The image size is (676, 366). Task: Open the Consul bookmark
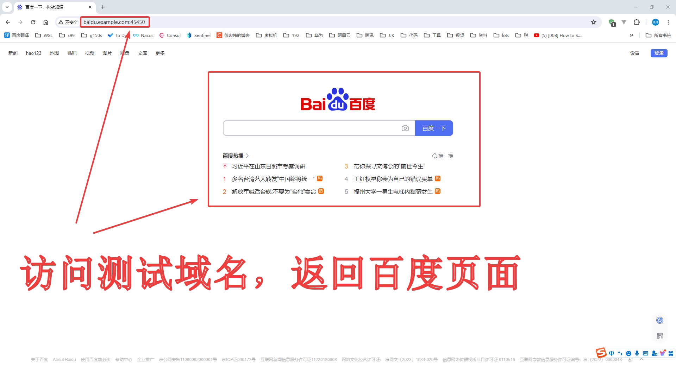click(x=170, y=35)
